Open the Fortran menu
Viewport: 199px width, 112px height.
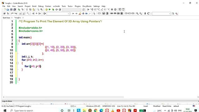coord(48,6)
